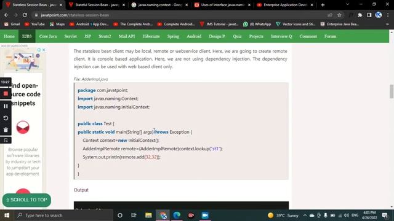394x221 pixels.
Task: Open Microsoft Edge from the taskbar
Action: [x=177, y=215]
